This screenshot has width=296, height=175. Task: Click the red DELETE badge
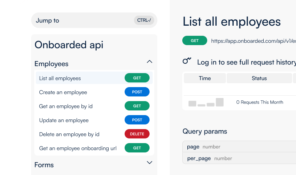pyautogui.click(x=137, y=134)
